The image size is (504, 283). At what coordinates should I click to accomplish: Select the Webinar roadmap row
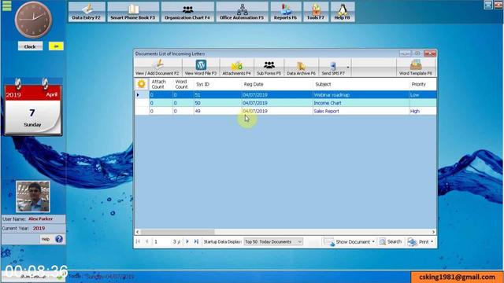click(x=285, y=95)
